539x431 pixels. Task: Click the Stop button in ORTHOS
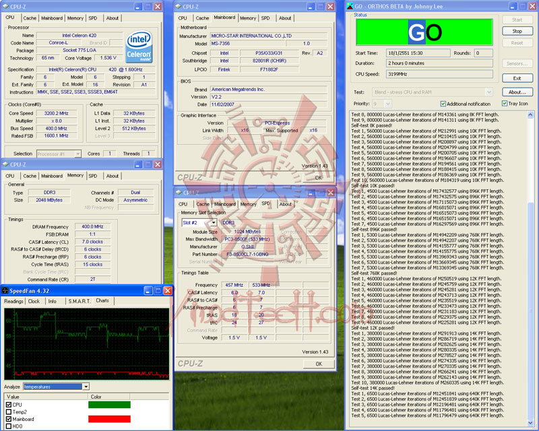coord(517,31)
